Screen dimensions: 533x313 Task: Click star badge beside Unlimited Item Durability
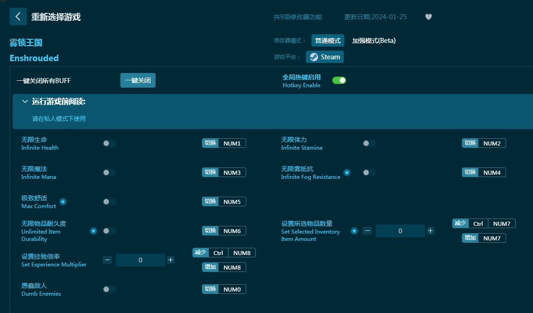(93, 231)
